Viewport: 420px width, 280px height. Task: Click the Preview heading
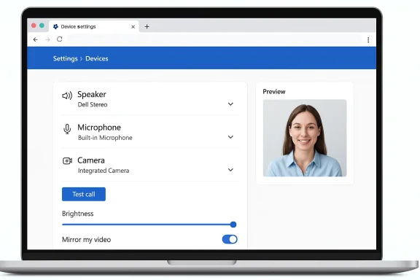click(274, 92)
